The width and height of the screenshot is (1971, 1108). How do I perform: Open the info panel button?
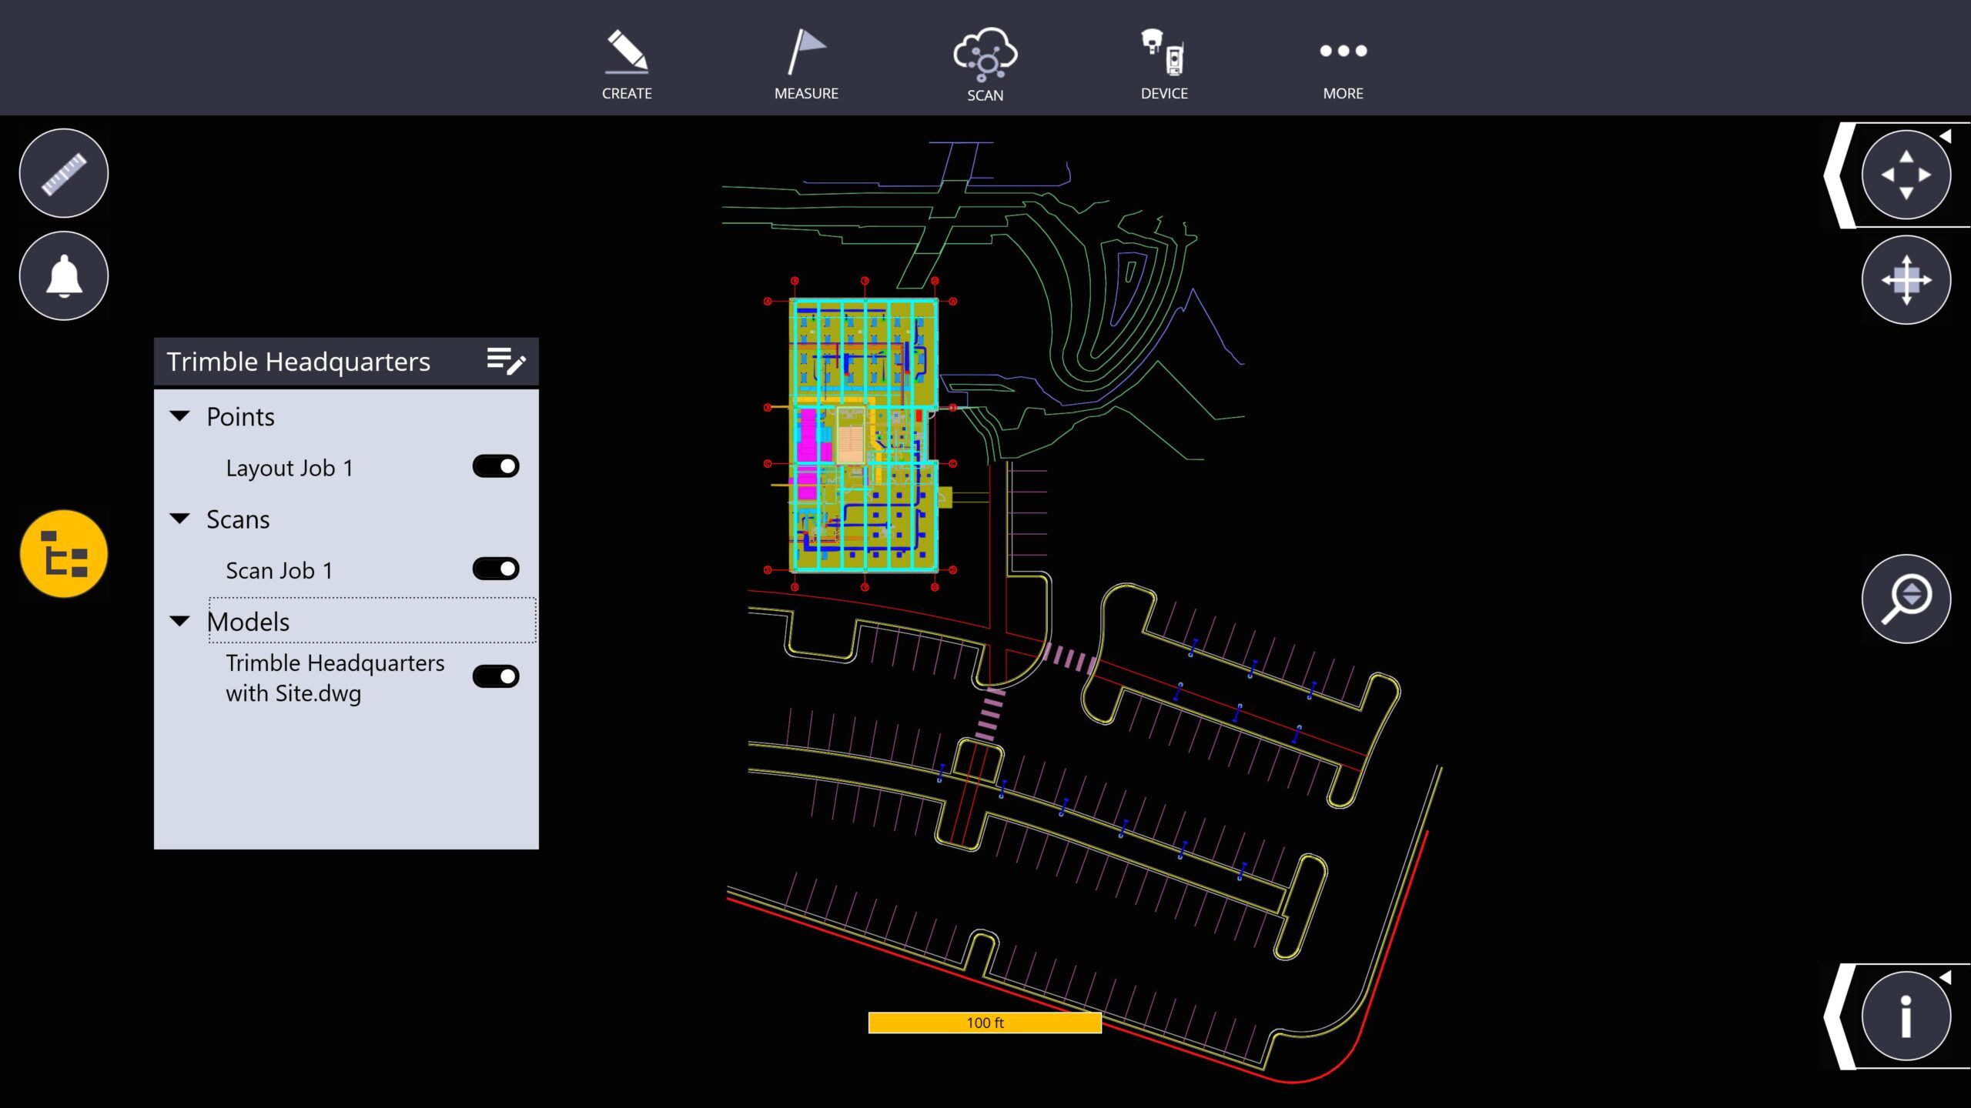tap(1906, 1016)
